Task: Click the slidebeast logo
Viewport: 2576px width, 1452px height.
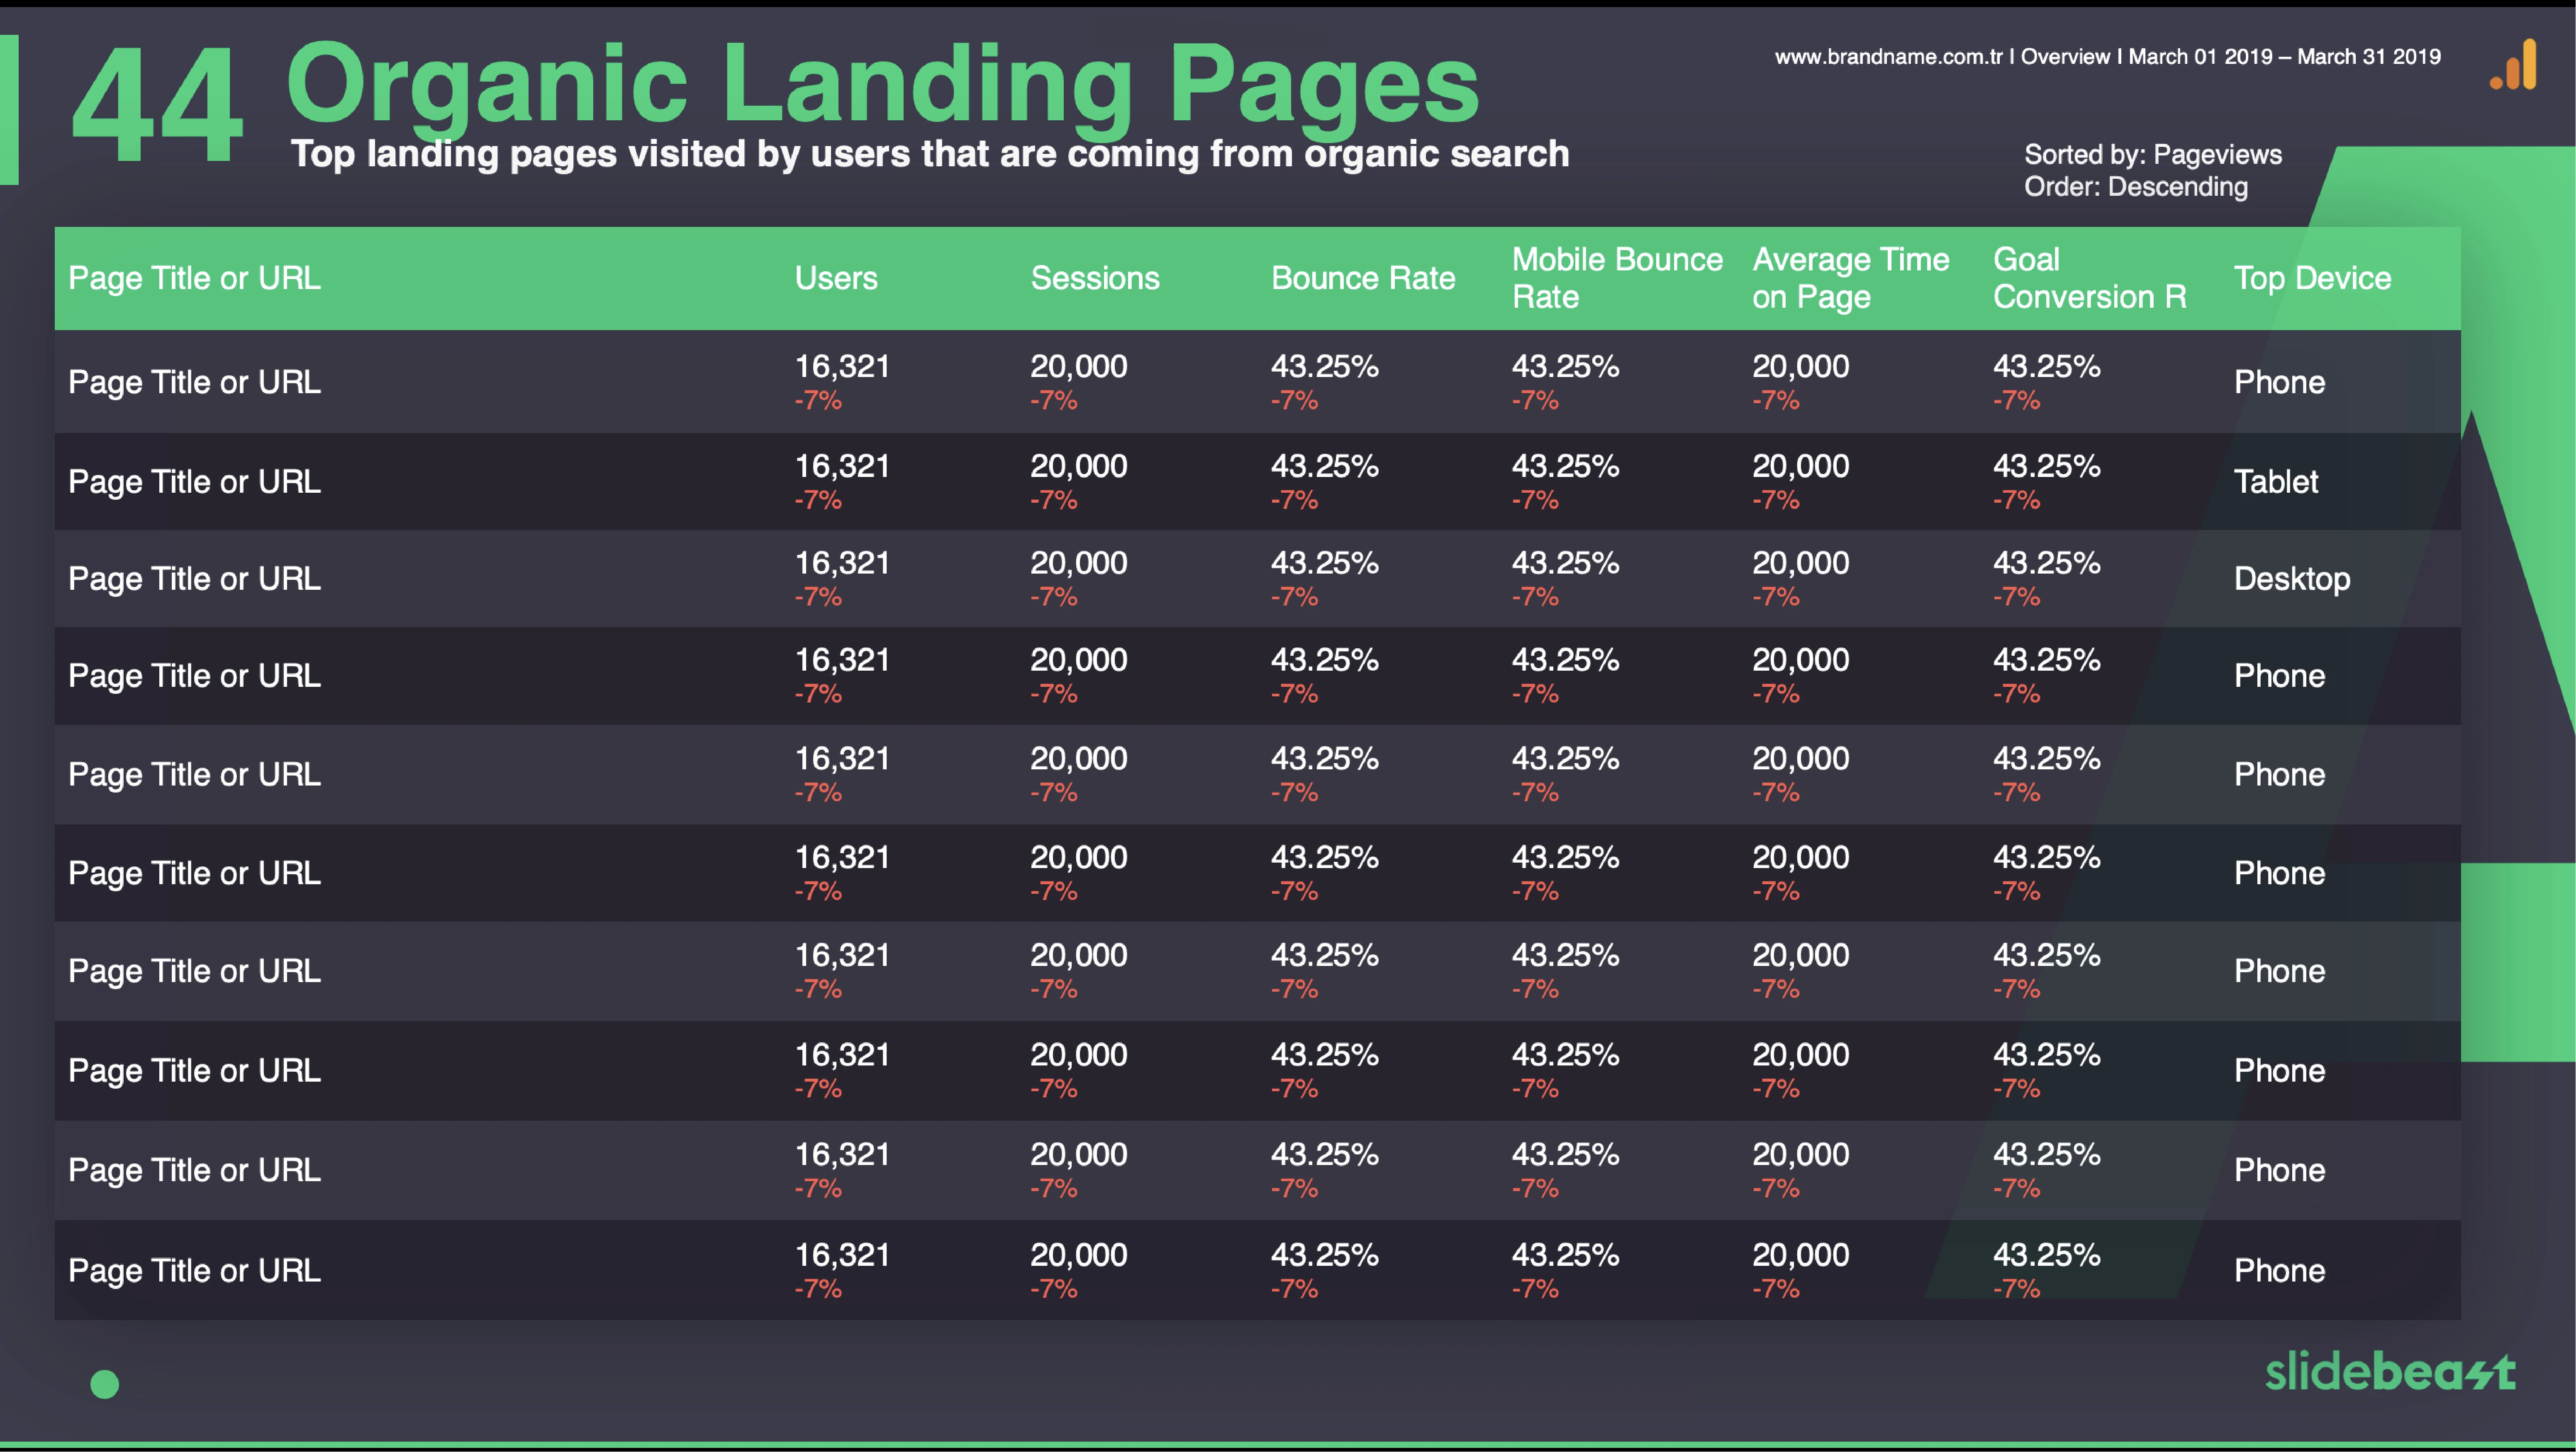Action: tap(2390, 1371)
